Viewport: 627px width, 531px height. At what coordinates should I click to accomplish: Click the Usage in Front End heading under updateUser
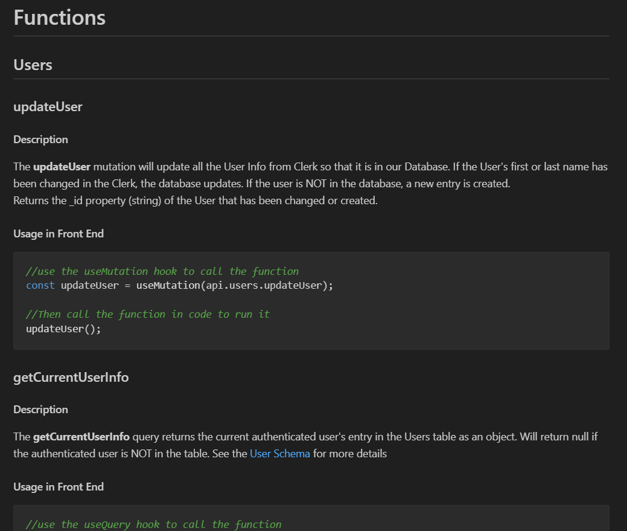pyautogui.click(x=59, y=234)
